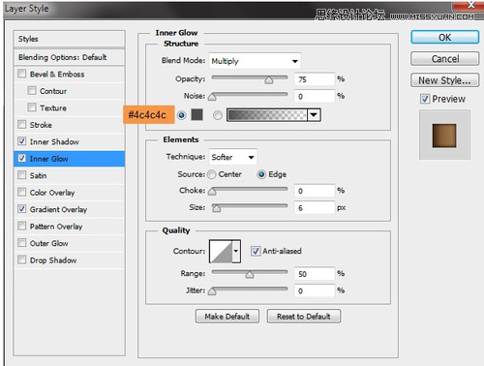Select the solid color radio button
The image size is (484, 366).
182,115
